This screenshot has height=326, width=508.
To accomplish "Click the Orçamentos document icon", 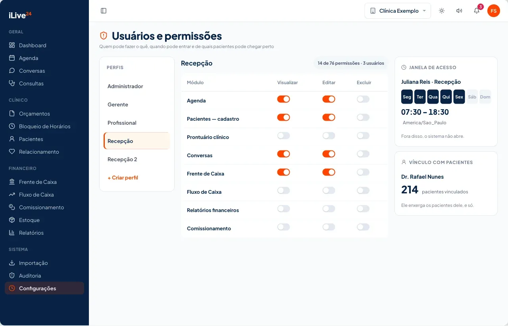I will click(x=12, y=114).
